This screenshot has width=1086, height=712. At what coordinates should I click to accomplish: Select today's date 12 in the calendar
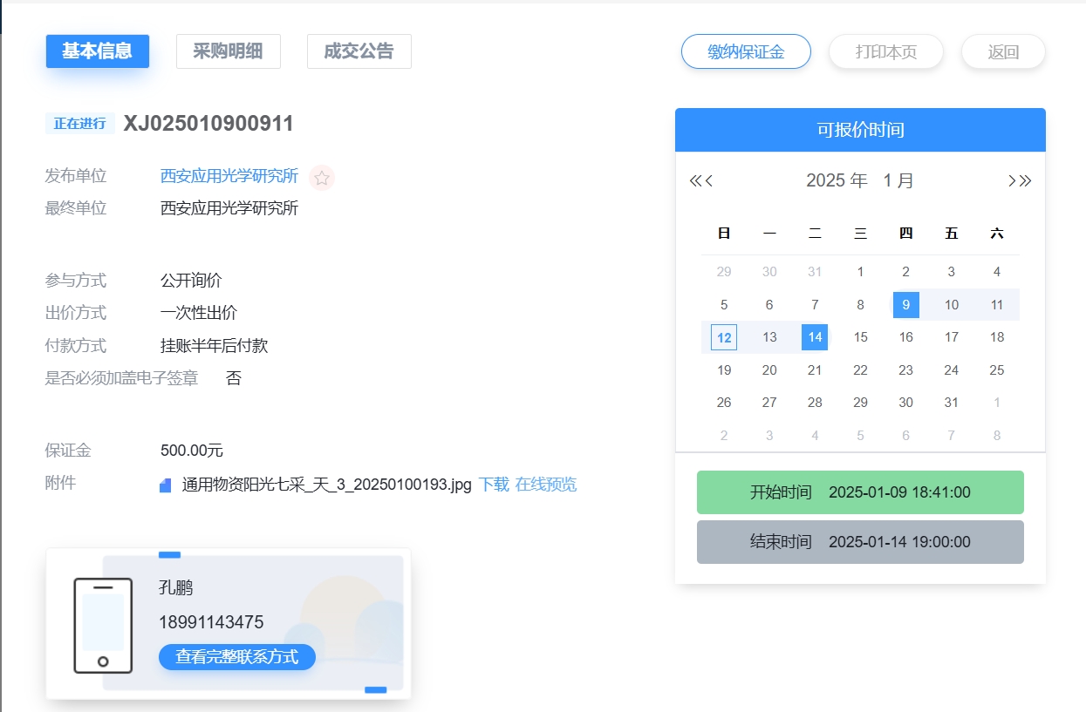coord(723,336)
